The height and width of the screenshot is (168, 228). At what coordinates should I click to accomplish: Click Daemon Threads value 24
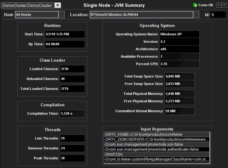point(73,148)
